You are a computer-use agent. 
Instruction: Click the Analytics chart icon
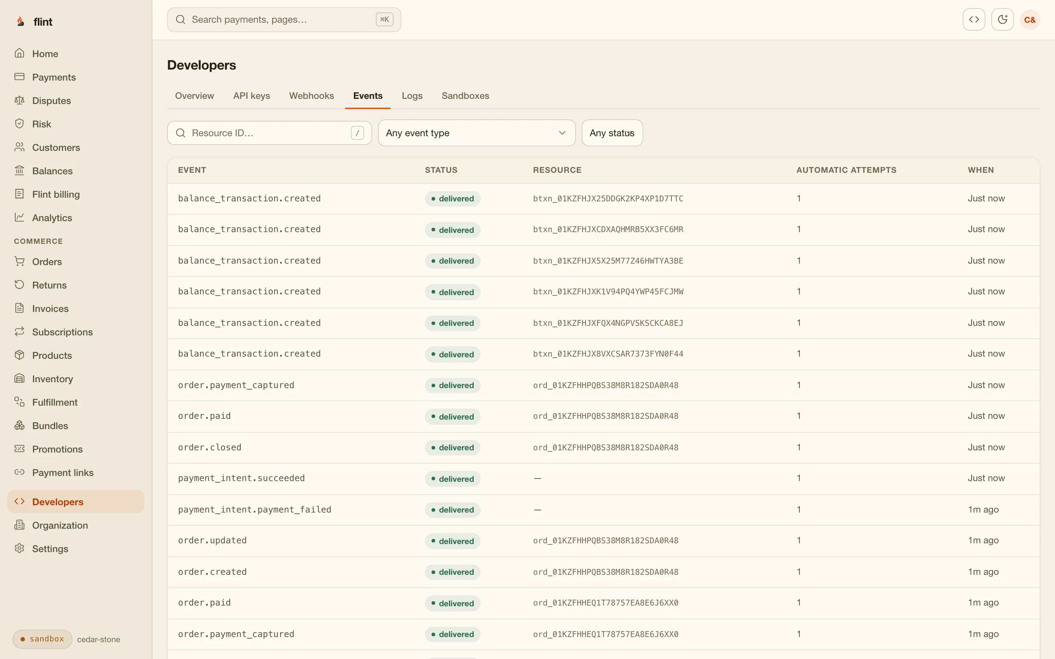click(x=19, y=217)
